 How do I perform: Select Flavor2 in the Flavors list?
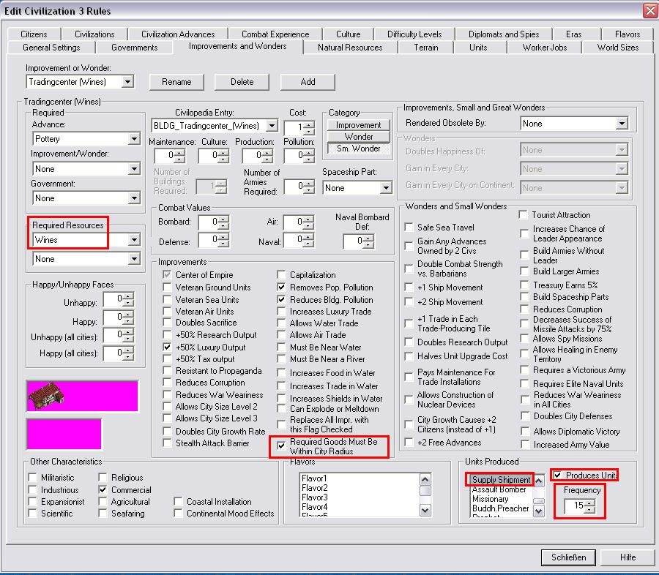click(314, 488)
